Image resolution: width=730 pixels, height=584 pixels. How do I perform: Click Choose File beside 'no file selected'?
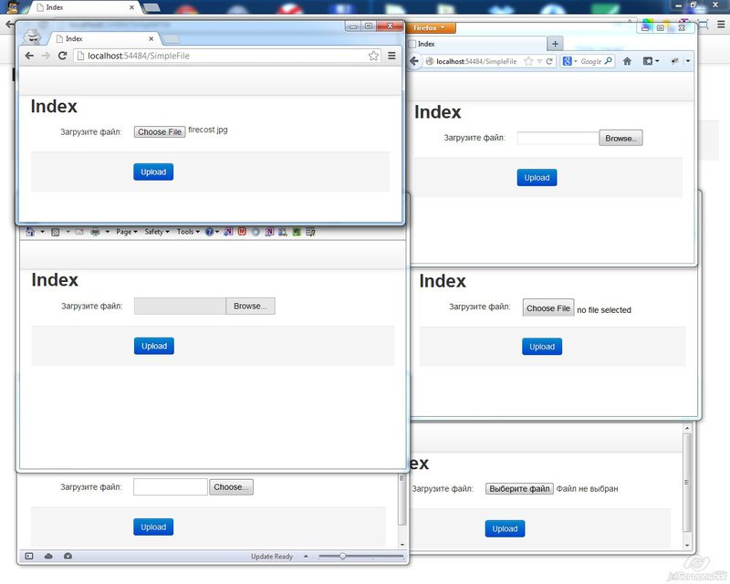[548, 308]
